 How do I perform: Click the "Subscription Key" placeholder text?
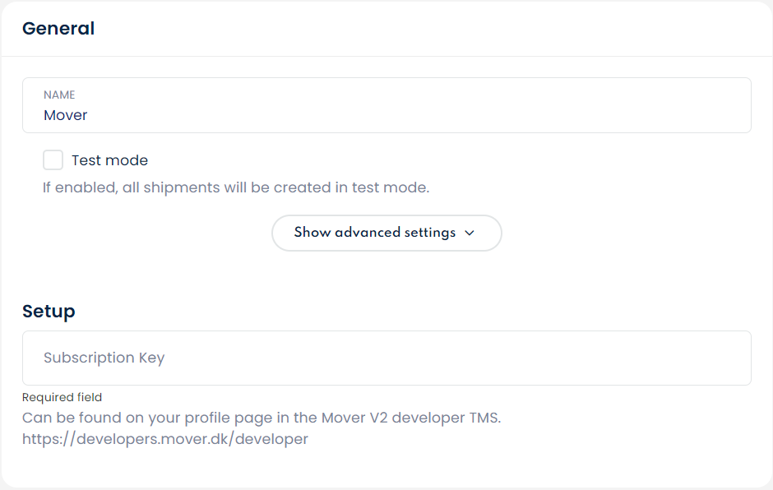[x=104, y=358]
